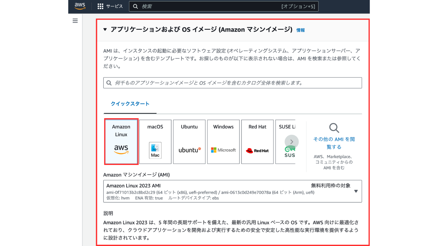The height and width of the screenshot is (246, 438).
Task: Select the Red Hat AMI tile
Action: 257,142
